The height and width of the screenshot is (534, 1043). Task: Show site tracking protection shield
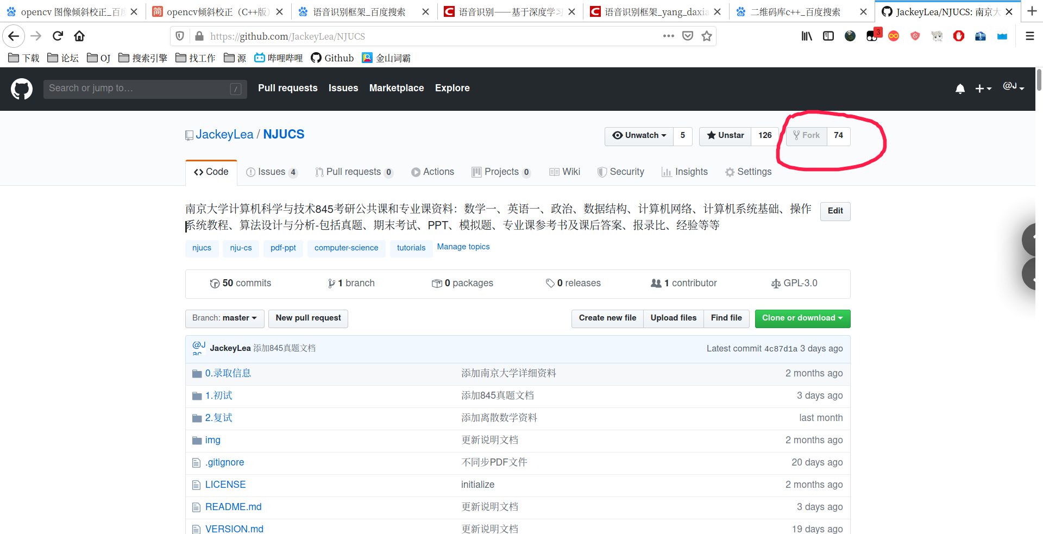pos(180,36)
